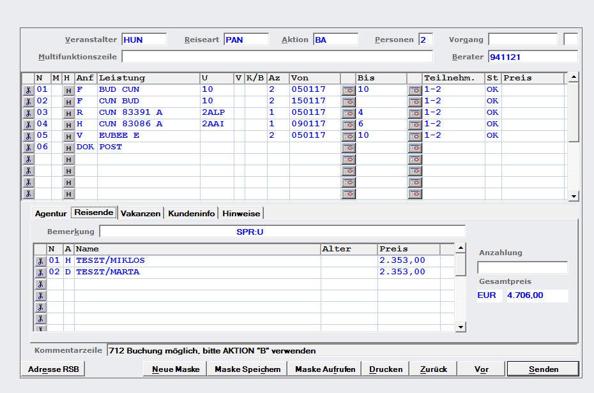The height and width of the screenshot is (393, 594).
Task: Open the Bis calendar icon in row 01
Action: click(x=415, y=91)
